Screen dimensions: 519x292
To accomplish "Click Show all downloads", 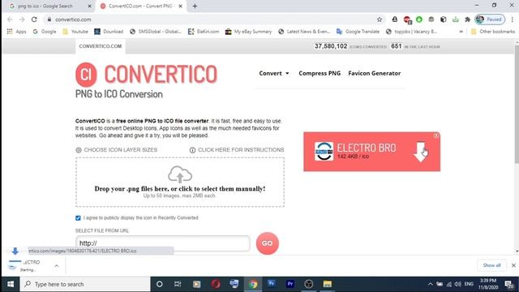I will click(491, 265).
